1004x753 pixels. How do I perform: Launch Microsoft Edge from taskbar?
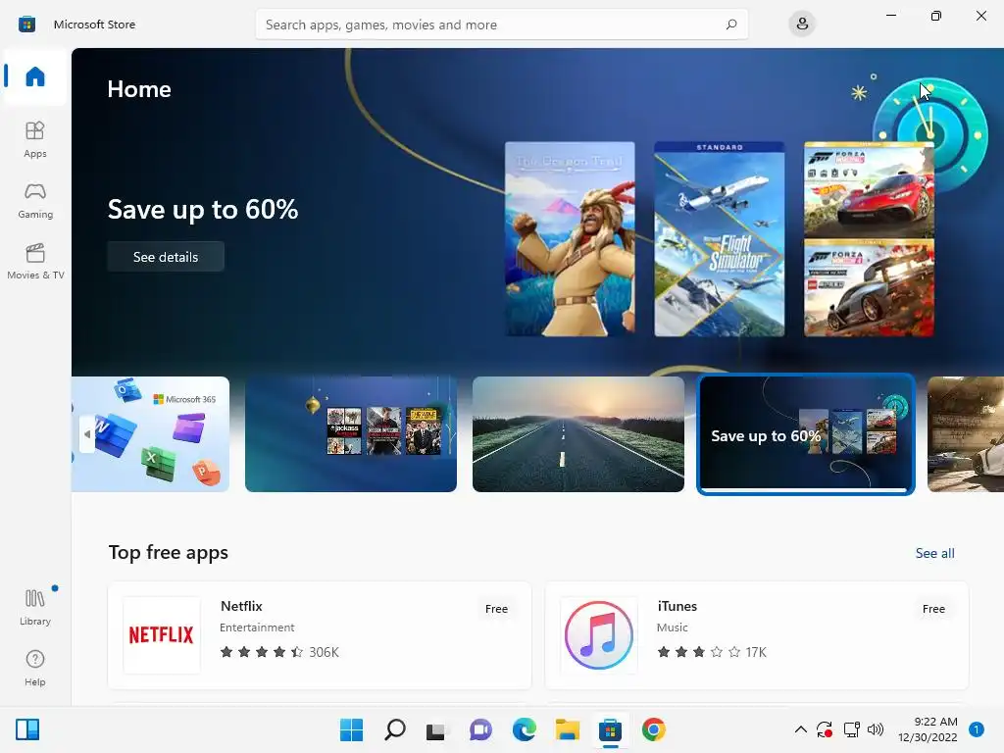pos(524,729)
